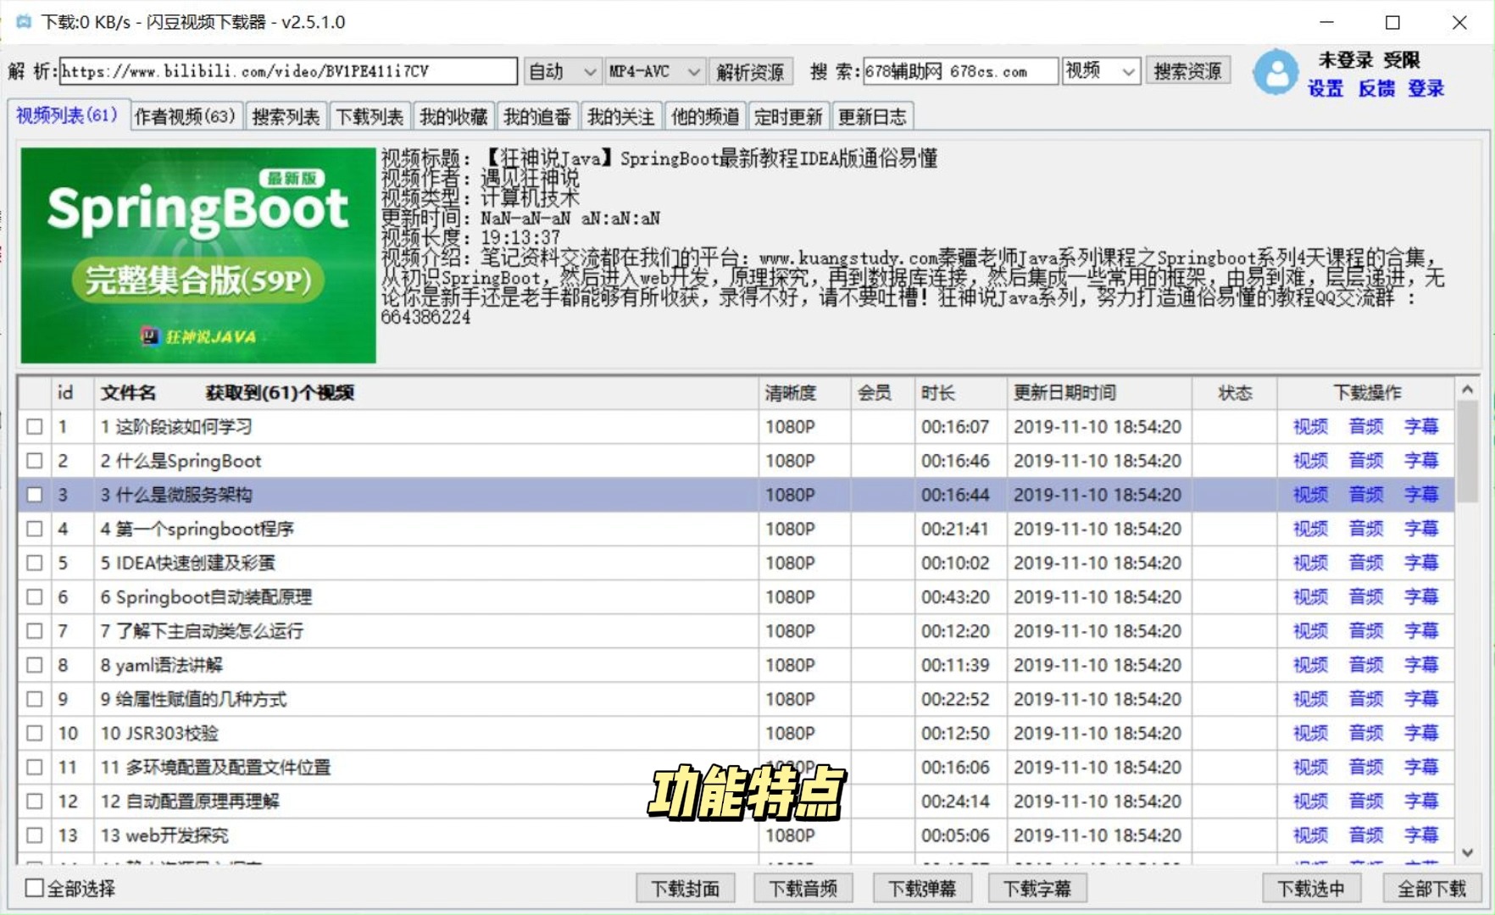
Task: Select row '12 自动配置原理再理解'
Action: pos(736,801)
